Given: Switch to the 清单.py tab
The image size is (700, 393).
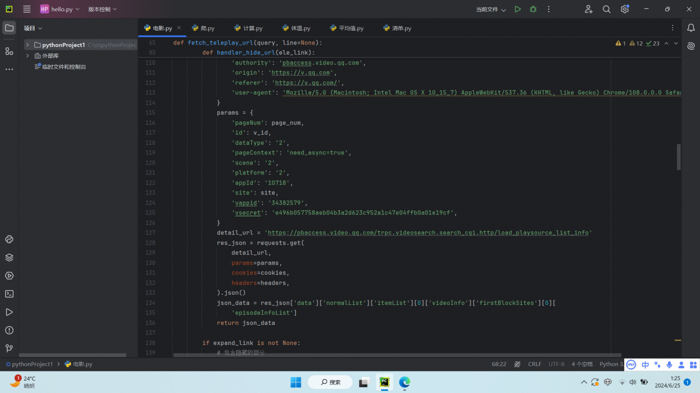Looking at the screenshot, I should [x=397, y=28].
